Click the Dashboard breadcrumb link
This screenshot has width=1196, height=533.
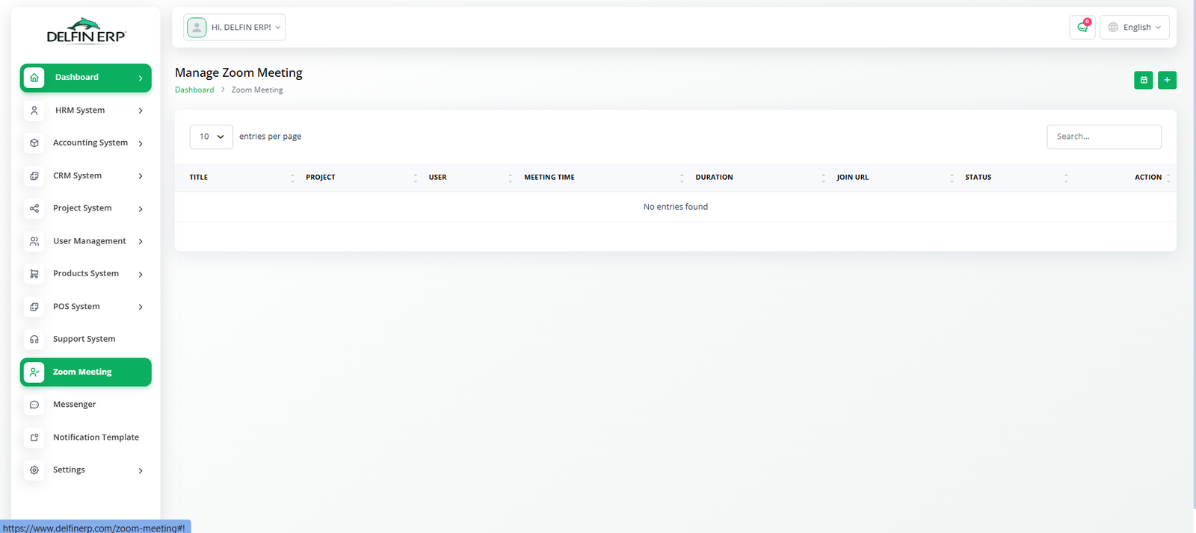(x=194, y=90)
